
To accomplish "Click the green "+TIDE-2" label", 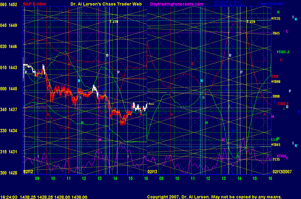I will 283,52.
